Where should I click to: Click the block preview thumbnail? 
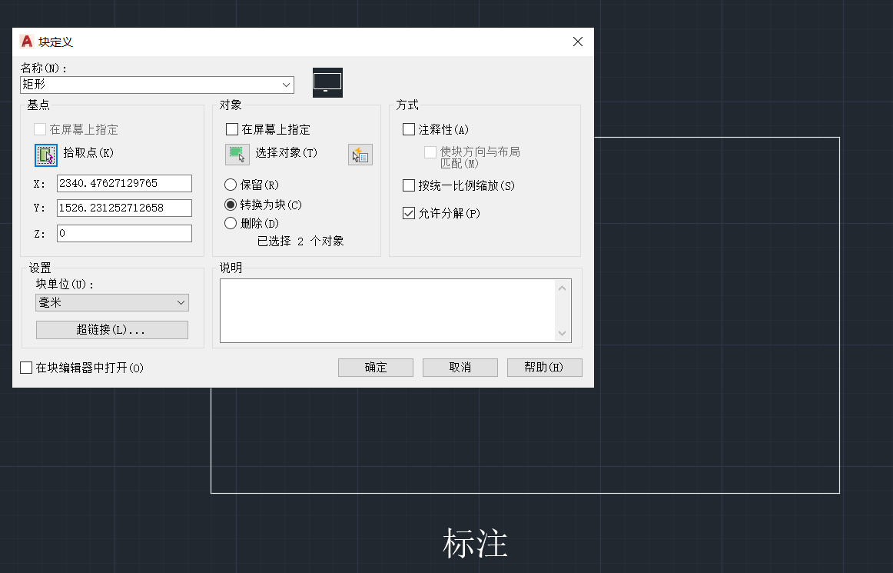tap(327, 82)
